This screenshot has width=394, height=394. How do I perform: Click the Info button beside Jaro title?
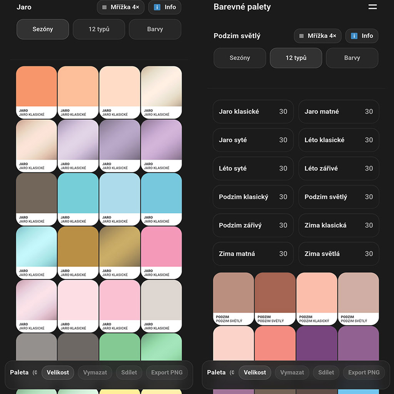coord(165,7)
